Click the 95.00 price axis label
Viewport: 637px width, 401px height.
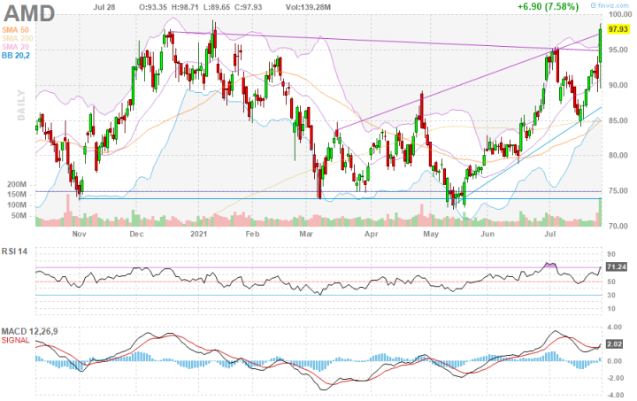tap(618, 50)
